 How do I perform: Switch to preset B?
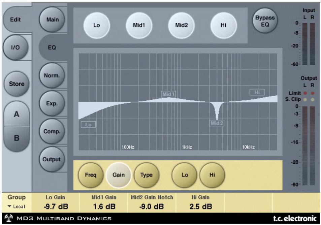tap(17, 138)
